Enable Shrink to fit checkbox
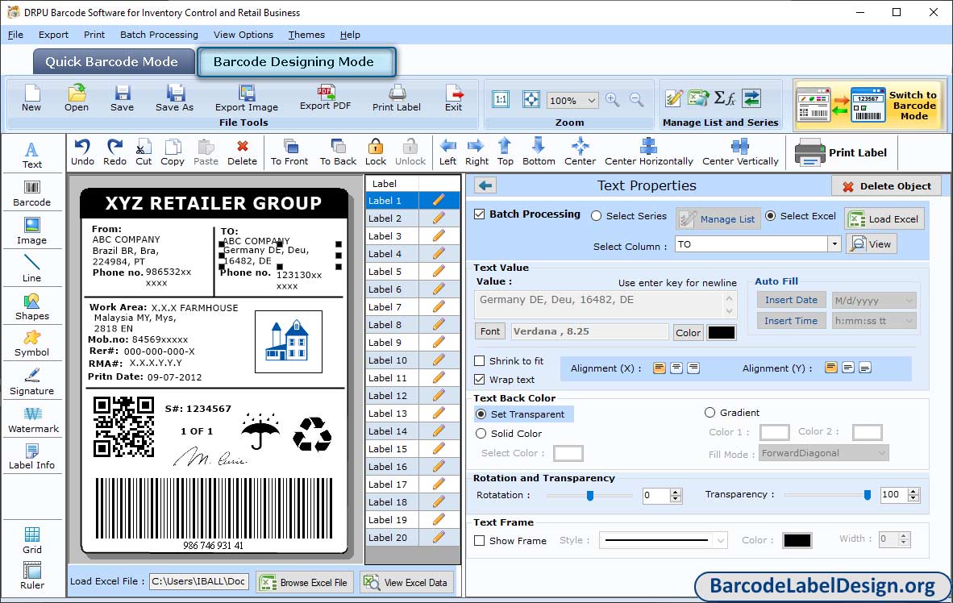This screenshot has width=953, height=603. pos(480,360)
